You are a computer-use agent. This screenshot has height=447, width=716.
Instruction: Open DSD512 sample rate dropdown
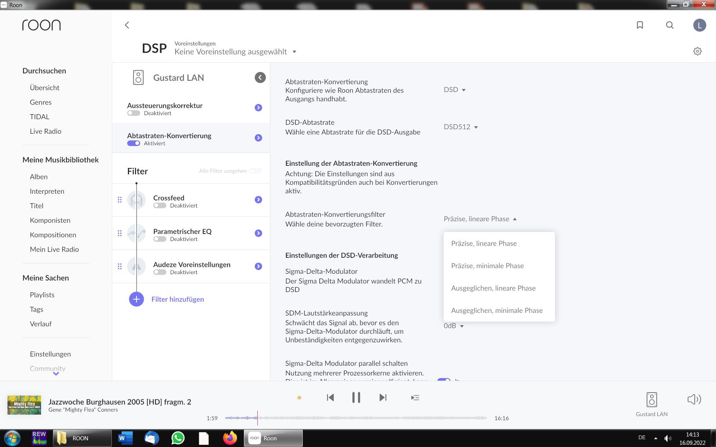click(x=461, y=127)
